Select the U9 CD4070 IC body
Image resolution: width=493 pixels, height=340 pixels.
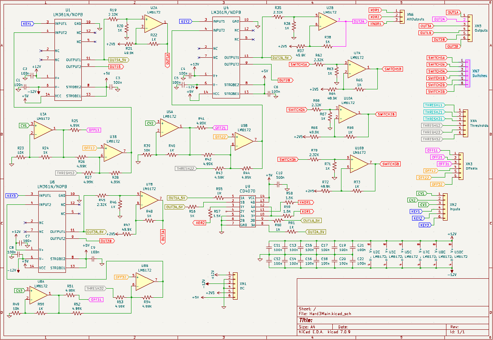[x=247, y=211]
